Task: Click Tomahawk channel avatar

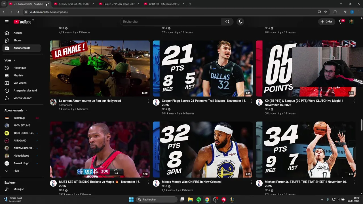Action: tap(53, 102)
